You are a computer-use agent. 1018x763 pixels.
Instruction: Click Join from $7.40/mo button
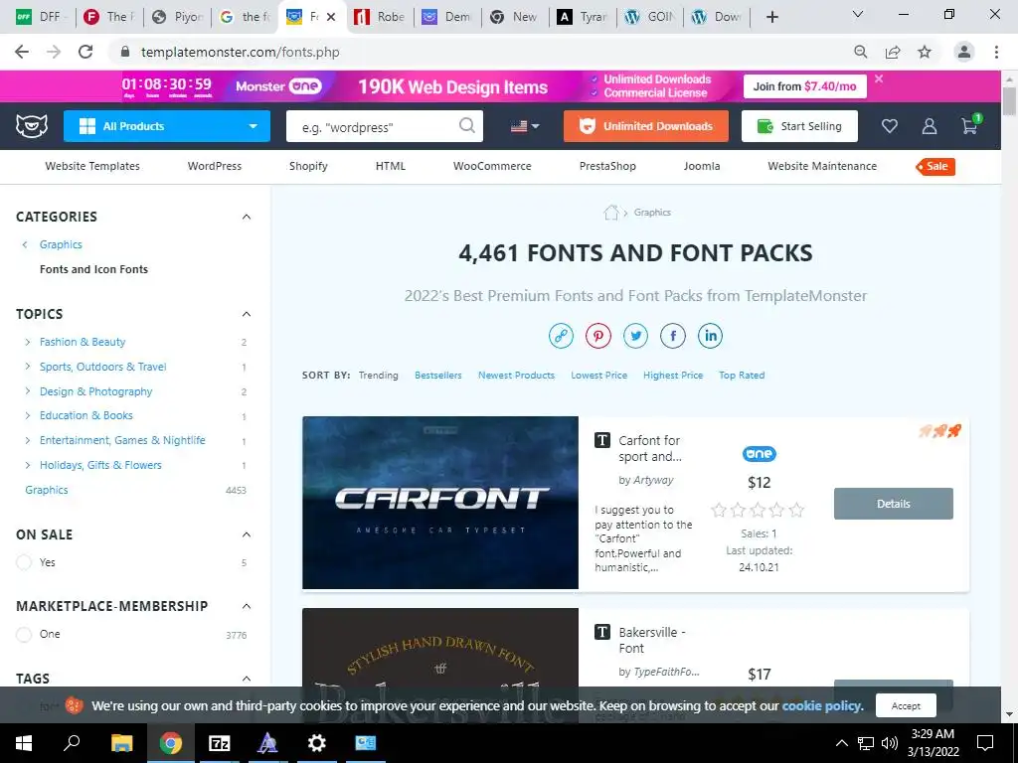(804, 86)
